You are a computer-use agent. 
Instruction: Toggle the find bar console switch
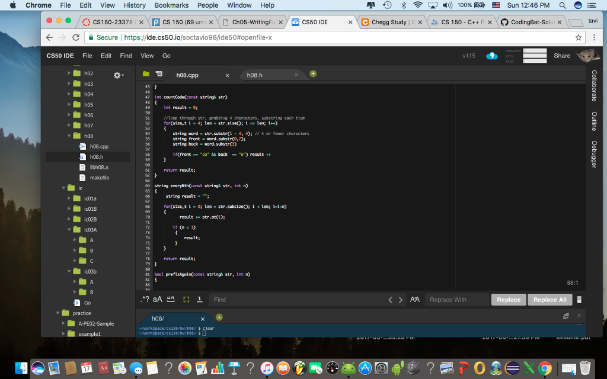tap(579, 300)
